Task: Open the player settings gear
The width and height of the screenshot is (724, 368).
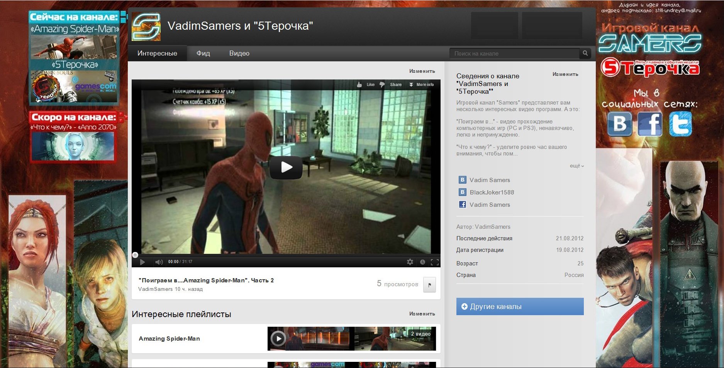Action: (x=410, y=262)
